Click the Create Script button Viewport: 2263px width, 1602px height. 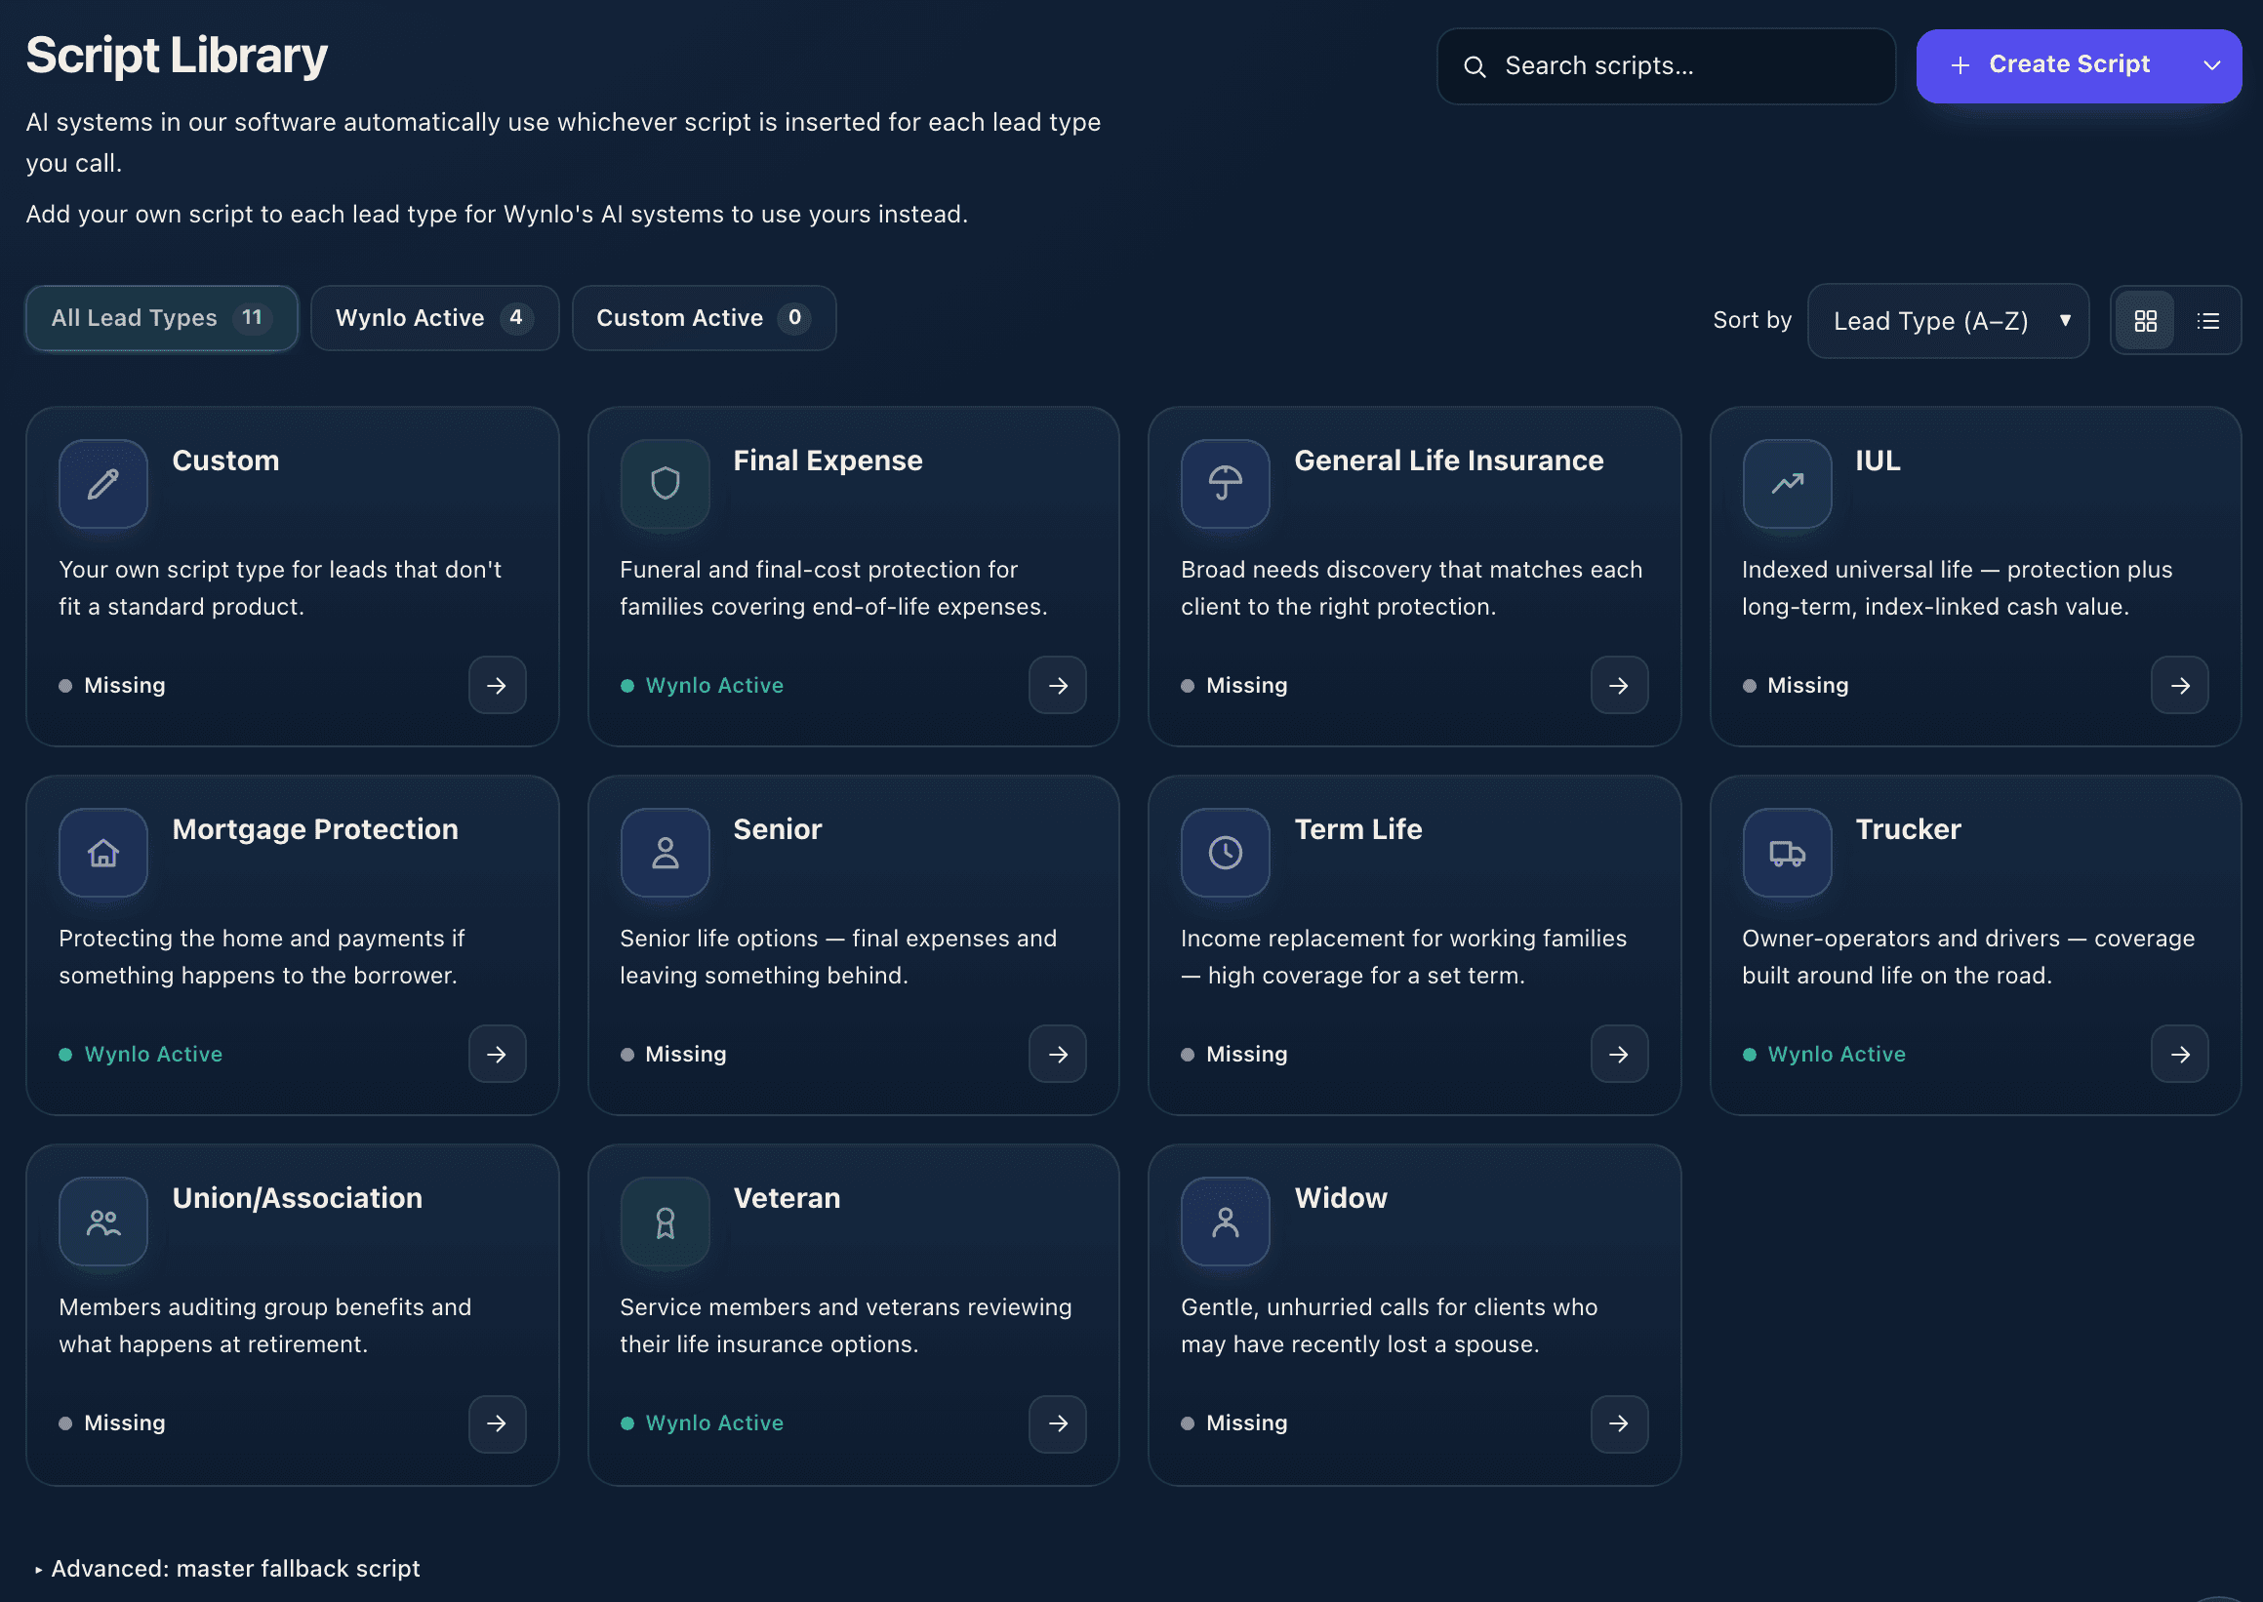click(x=2050, y=65)
